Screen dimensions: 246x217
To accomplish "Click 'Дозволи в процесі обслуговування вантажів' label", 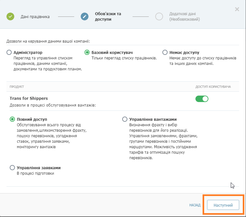I will click(53, 105).
